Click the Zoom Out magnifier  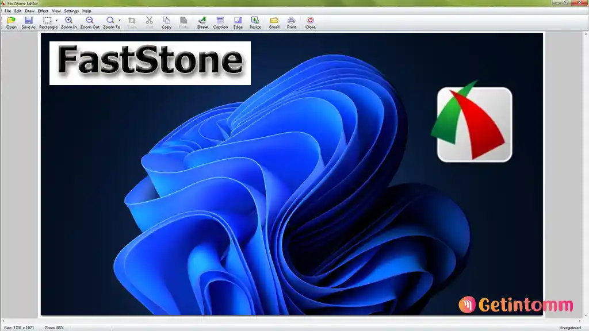coord(89,20)
